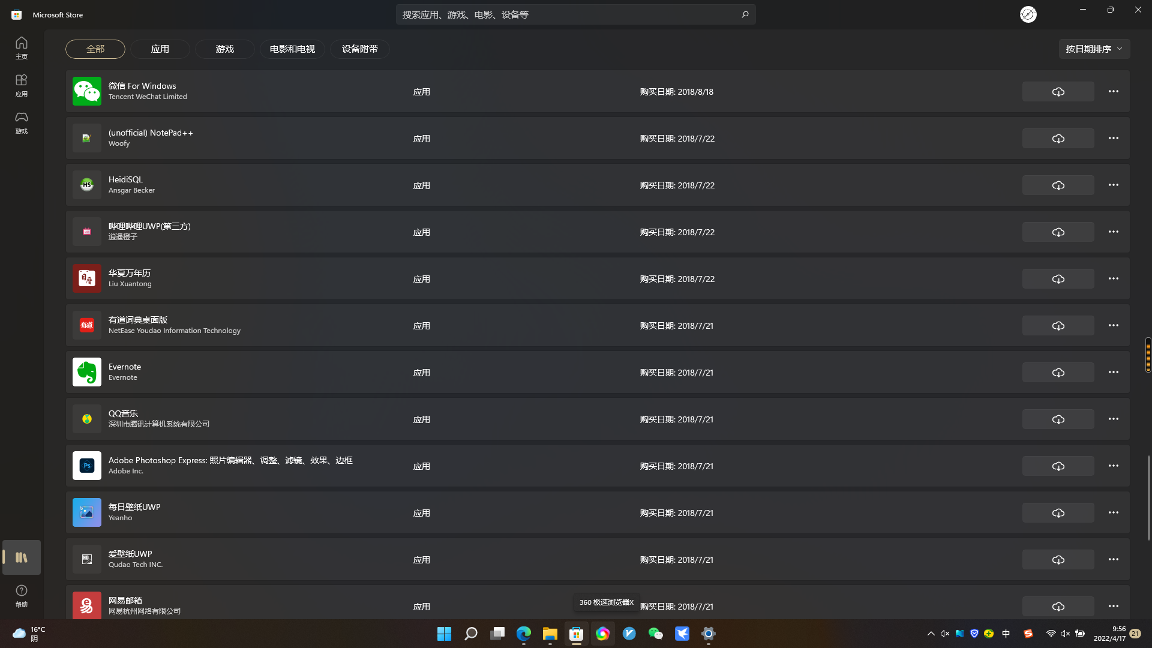
Task: Switch to 电影和电视 filter
Action: (x=292, y=49)
